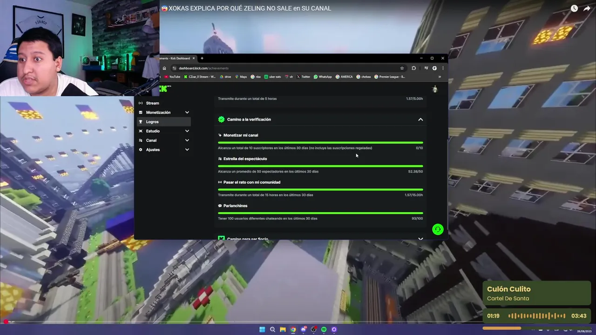
Task: Click the video watch later clock icon
Action: [574, 8]
